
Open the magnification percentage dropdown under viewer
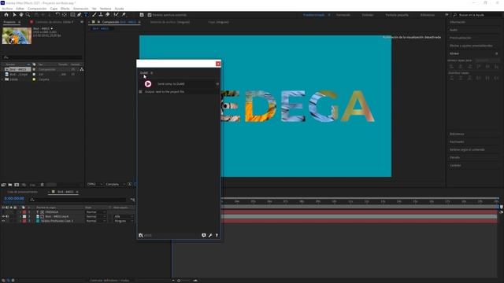[95, 184]
